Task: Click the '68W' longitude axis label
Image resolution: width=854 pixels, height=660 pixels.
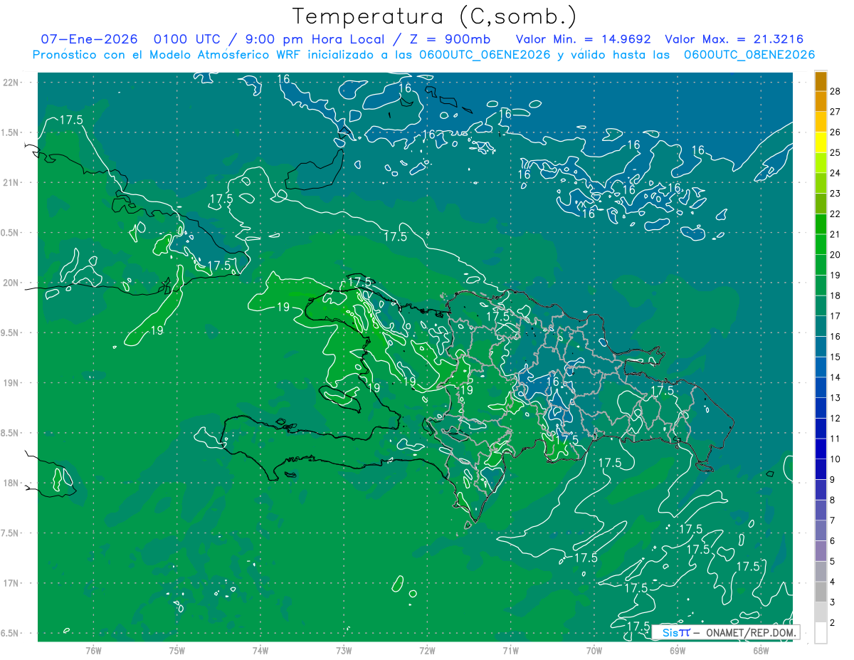Action: point(760,650)
